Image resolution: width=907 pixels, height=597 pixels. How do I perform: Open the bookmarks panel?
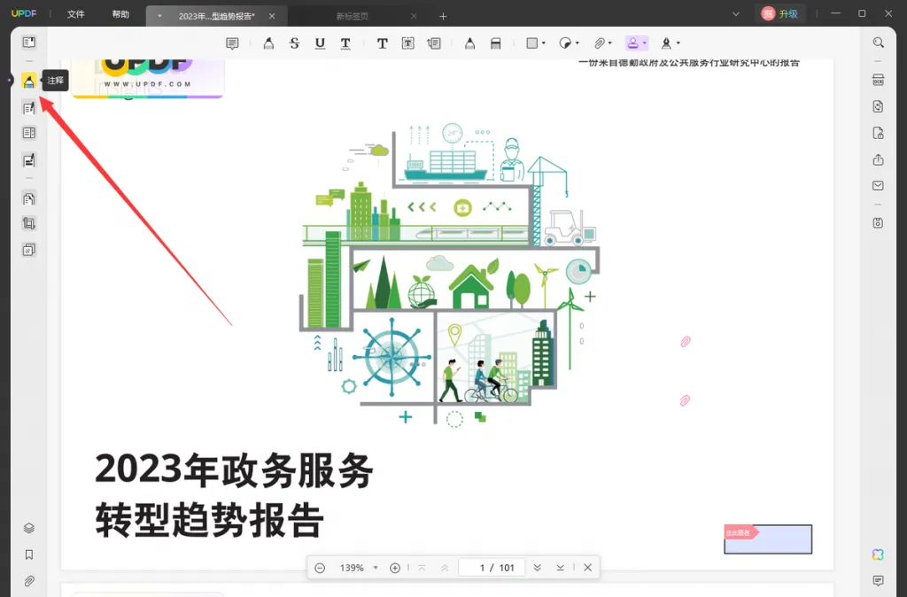point(29,554)
